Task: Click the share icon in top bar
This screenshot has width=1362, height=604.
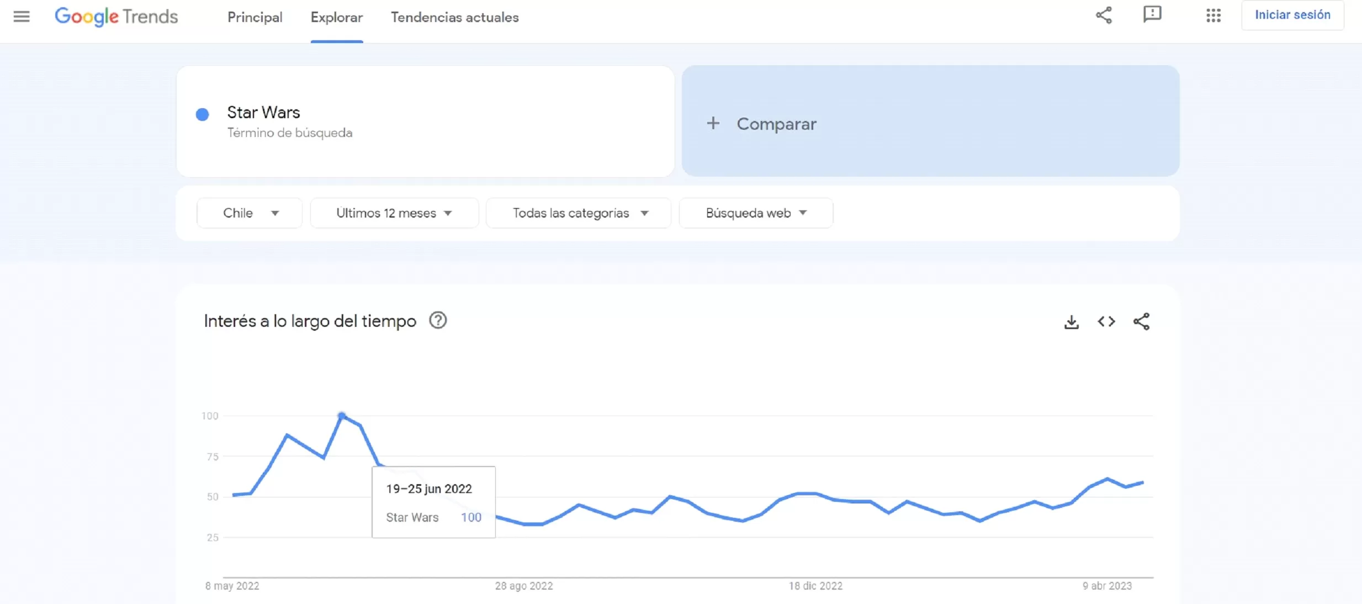Action: pyautogui.click(x=1104, y=15)
